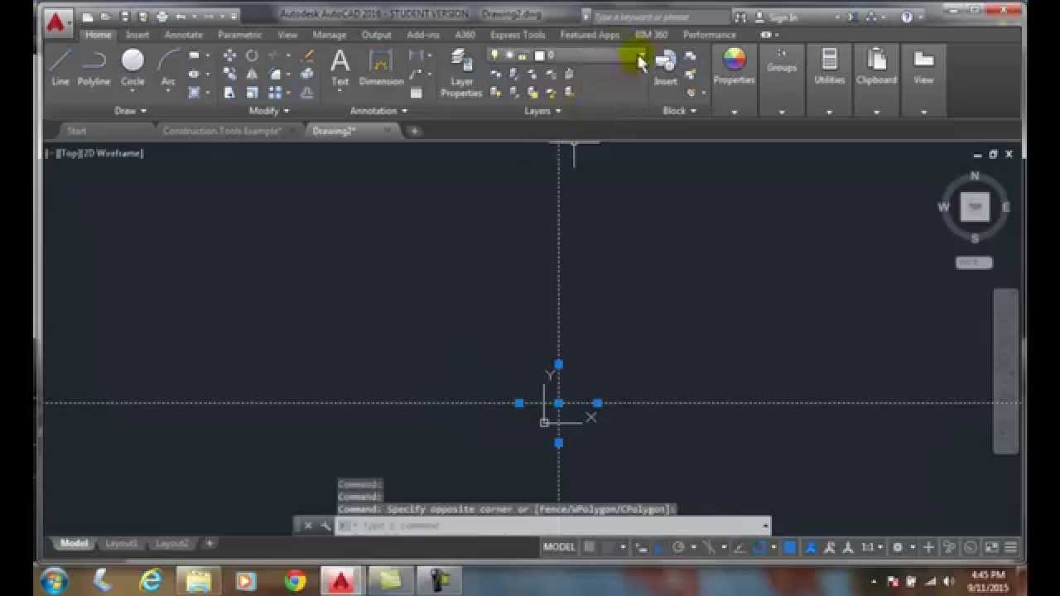The width and height of the screenshot is (1060, 596).
Task: Select the Mirror tool in Modify panel
Action: [x=252, y=74]
